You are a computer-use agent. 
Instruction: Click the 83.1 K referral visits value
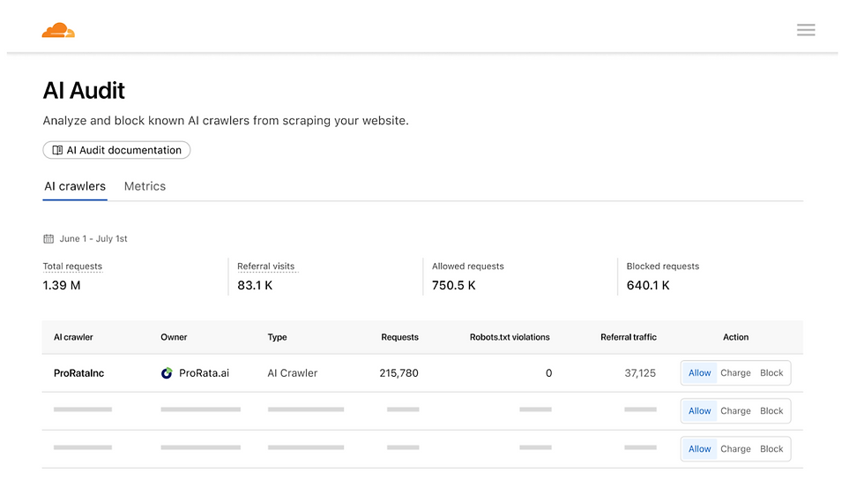pyautogui.click(x=255, y=286)
